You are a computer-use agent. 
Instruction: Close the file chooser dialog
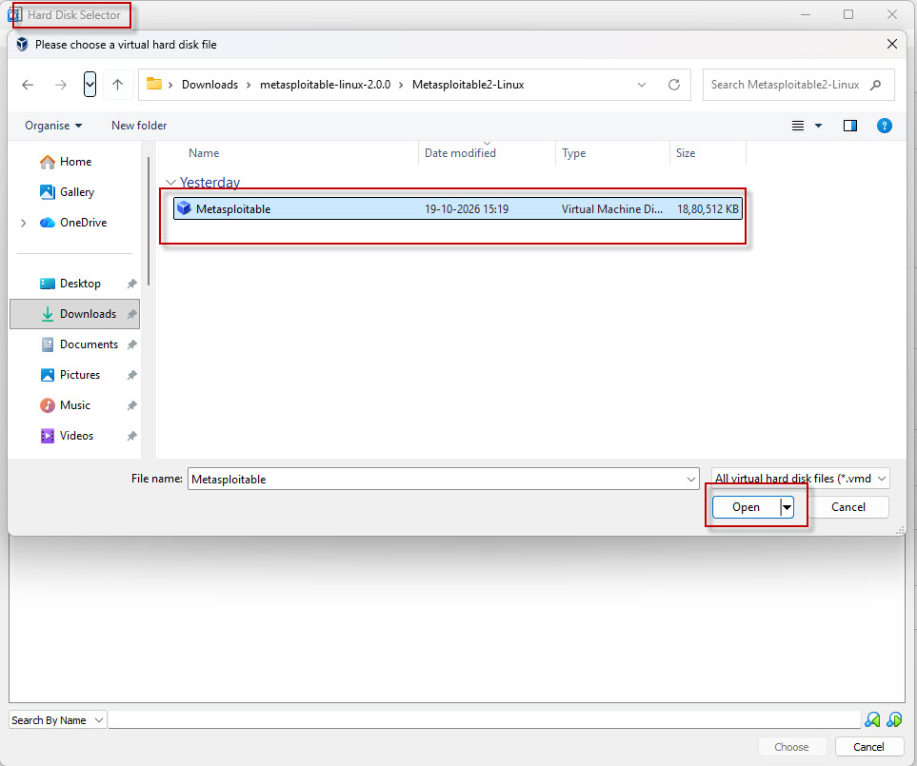click(x=892, y=45)
